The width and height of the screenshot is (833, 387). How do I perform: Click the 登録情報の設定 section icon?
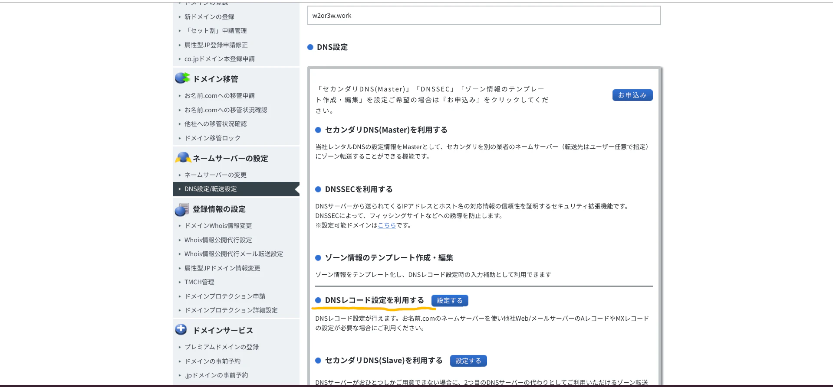pyautogui.click(x=182, y=209)
